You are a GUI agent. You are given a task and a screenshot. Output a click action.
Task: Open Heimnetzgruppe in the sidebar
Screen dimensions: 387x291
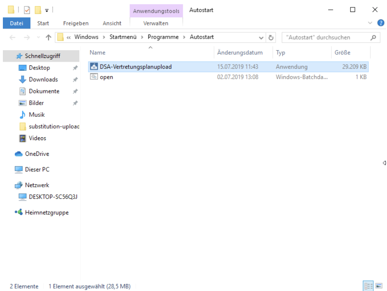click(46, 212)
